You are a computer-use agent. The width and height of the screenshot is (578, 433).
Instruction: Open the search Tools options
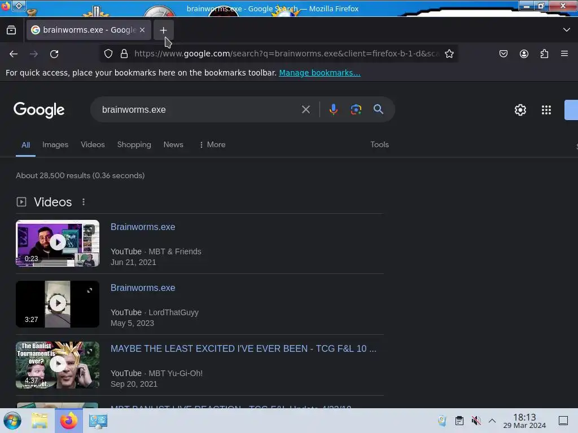click(380, 145)
